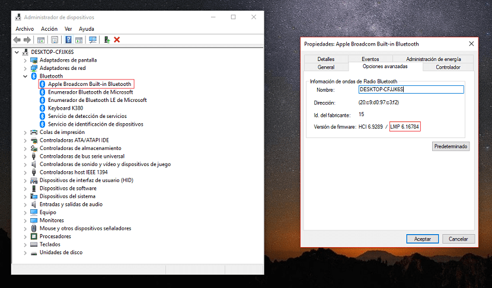This screenshot has height=288, width=492.
Task: Click the icon beside Enumerador Bluetooth de Microsoft
Action: pos(42,92)
